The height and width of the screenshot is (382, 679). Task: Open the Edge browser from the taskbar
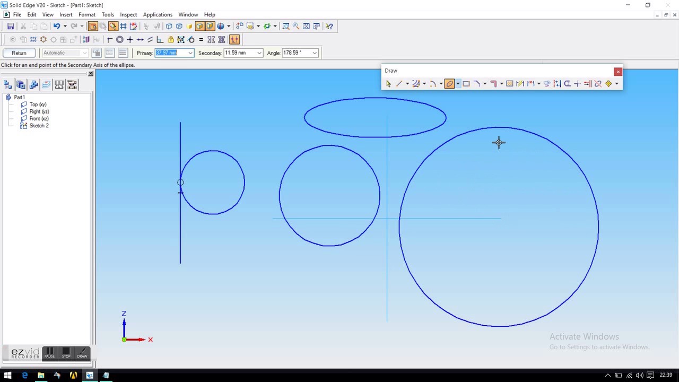pos(24,376)
